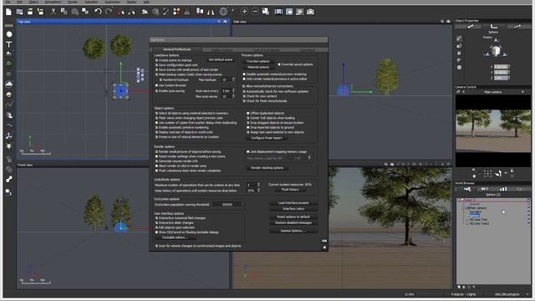Image resolution: width=535 pixels, height=301 pixels.
Task: Toggle Save configuration upon exit checkbox
Action: click(156, 65)
